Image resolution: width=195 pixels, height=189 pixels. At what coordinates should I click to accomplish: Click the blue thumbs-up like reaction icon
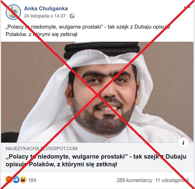16,180
